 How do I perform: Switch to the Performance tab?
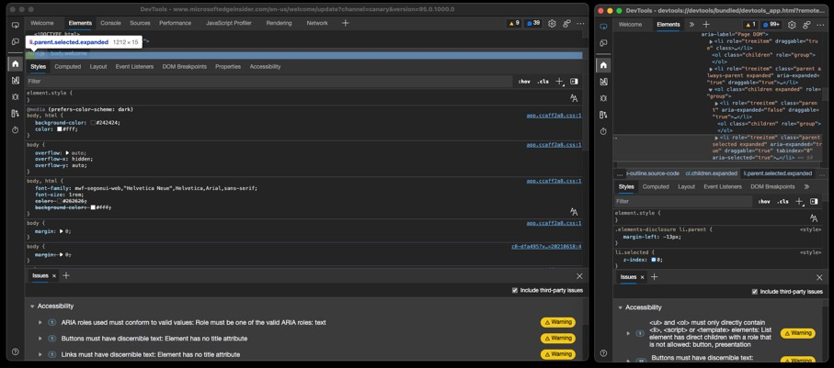click(x=175, y=23)
